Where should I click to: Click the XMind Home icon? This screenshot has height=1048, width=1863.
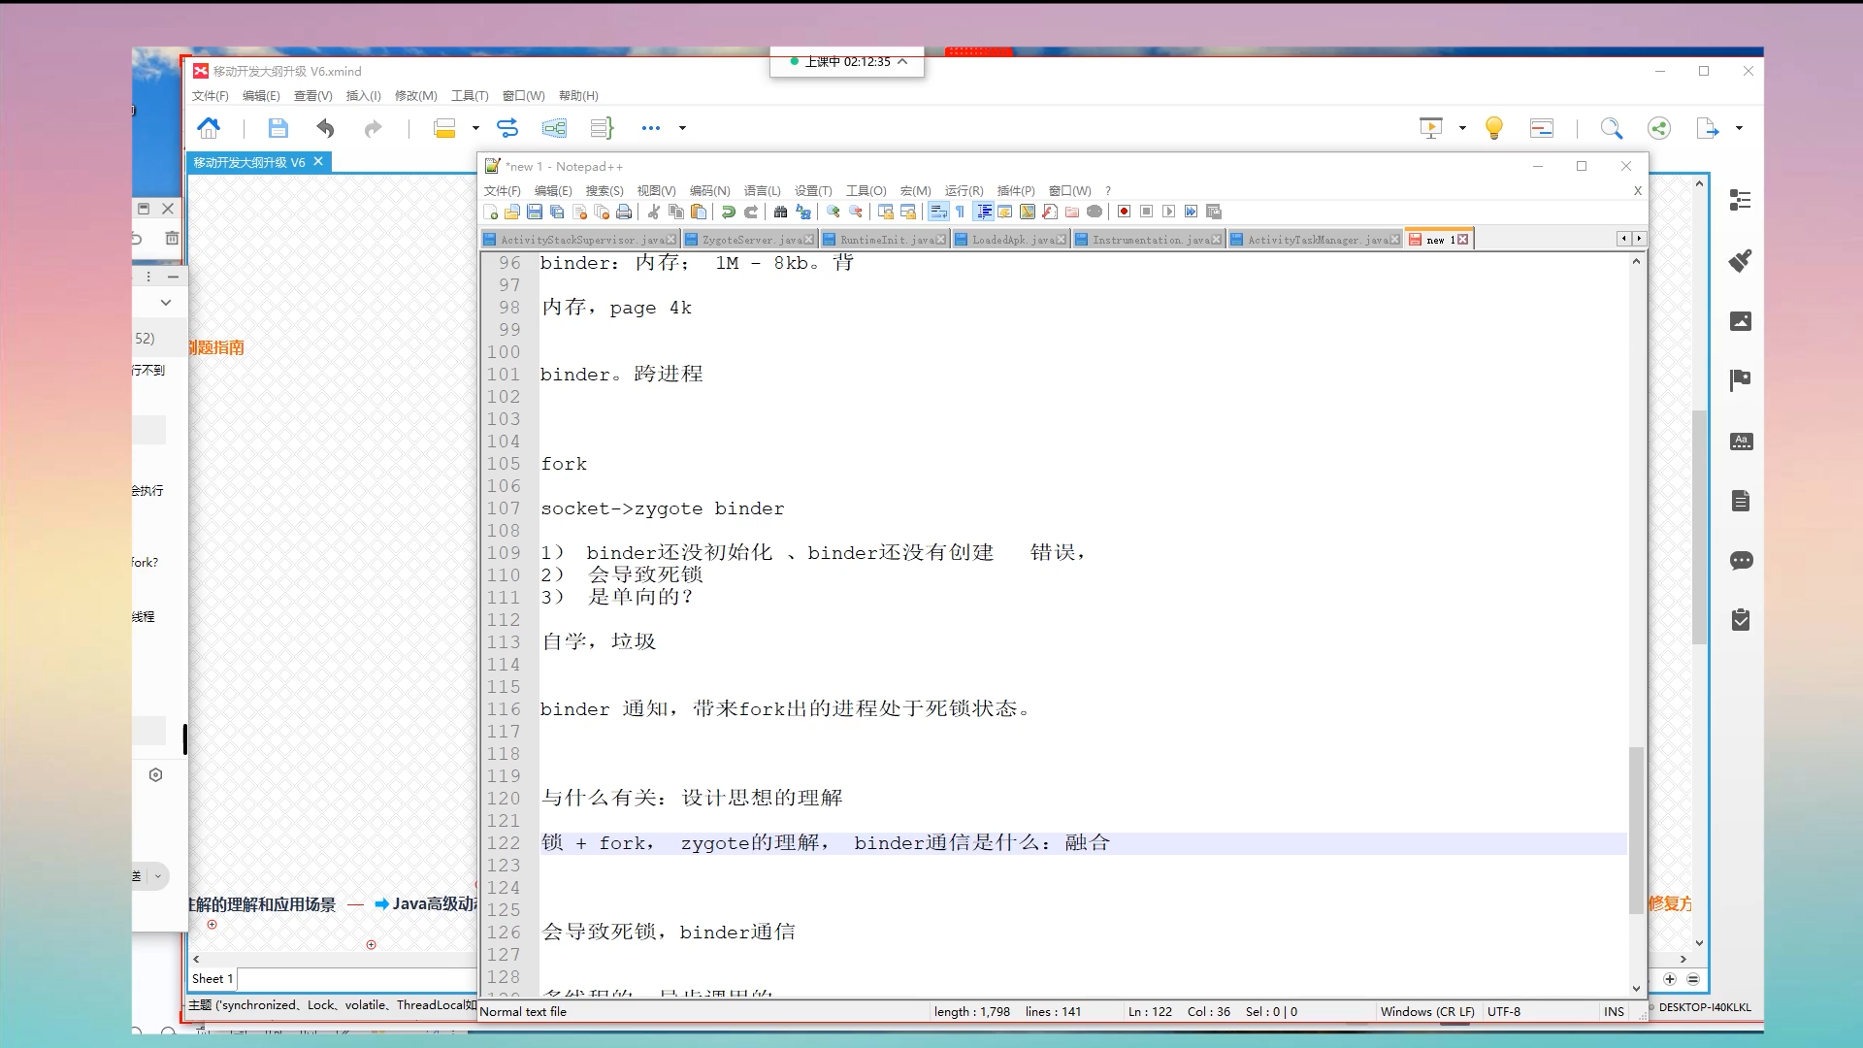coord(209,128)
